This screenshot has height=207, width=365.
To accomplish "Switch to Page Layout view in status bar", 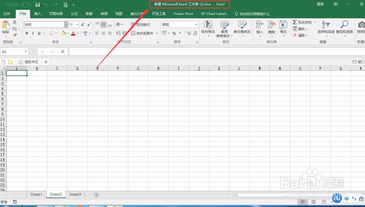I will (313, 202).
